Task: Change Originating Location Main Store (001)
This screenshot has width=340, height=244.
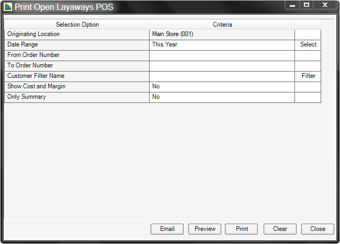Action: pos(222,34)
